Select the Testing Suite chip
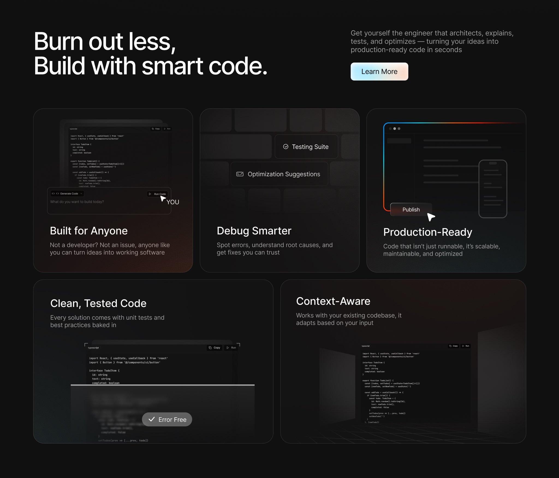Screen dimensions: 559x478 click(306, 147)
